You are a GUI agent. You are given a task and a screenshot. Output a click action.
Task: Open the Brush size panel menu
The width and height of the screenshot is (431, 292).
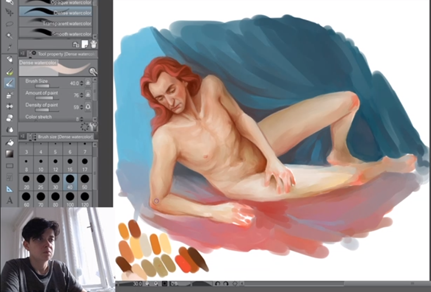23,136
